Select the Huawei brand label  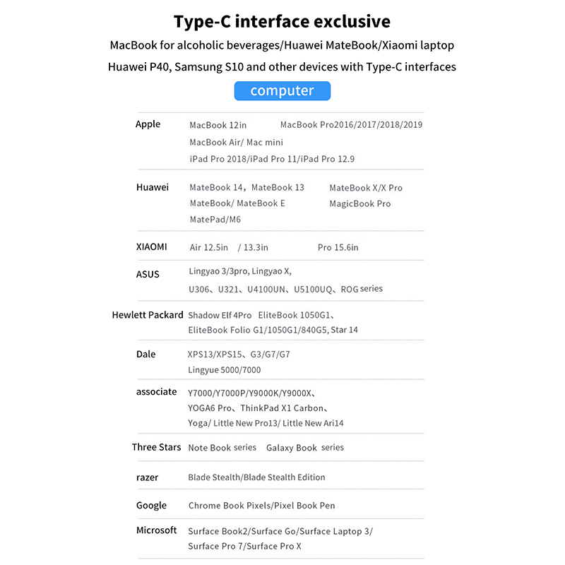pos(153,187)
